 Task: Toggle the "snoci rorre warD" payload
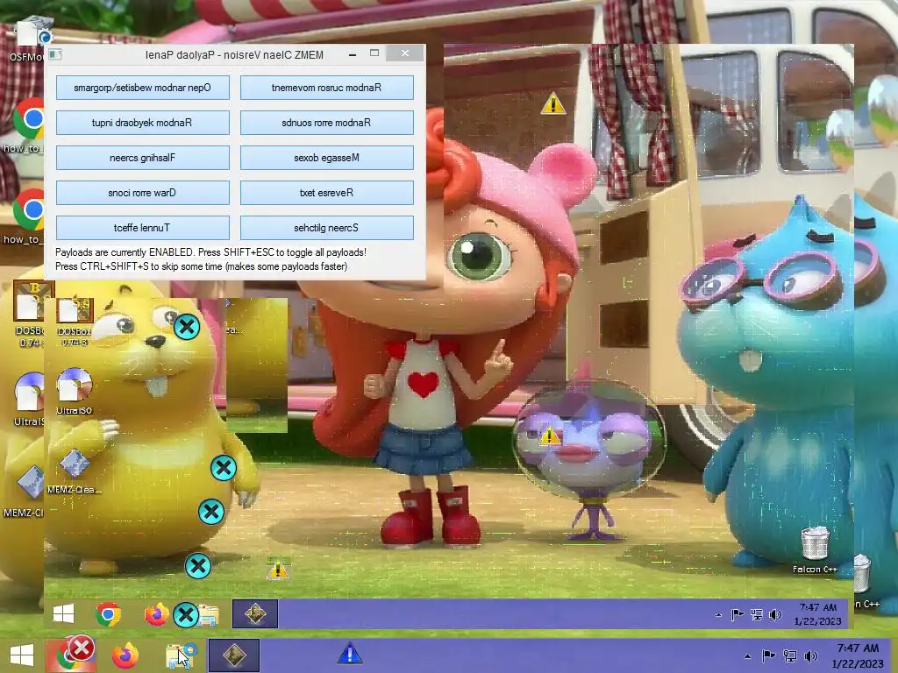pos(143,193)
